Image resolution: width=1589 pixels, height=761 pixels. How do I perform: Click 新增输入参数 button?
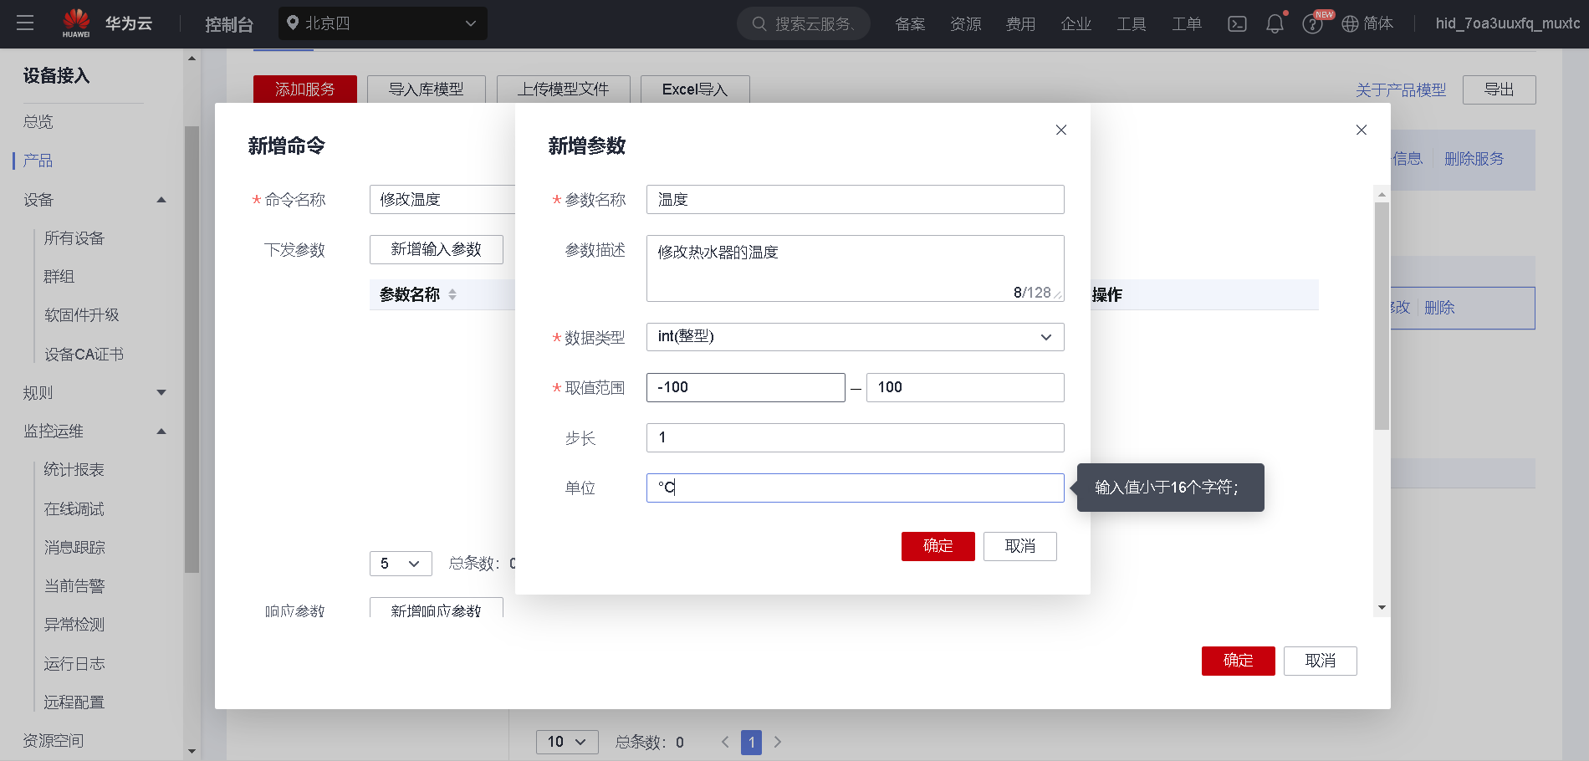click(437, 249)
